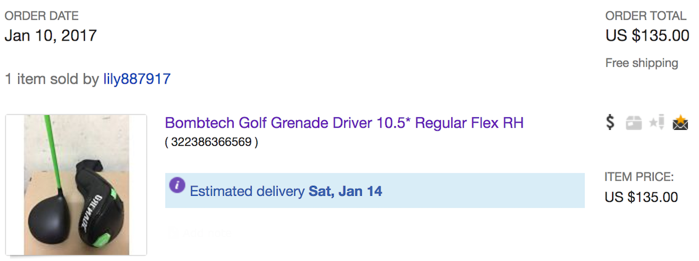Image resolution: width=699 pixels, height=261 pixels.
Task: Open seller profile lily887917
Action: (137, 79)
